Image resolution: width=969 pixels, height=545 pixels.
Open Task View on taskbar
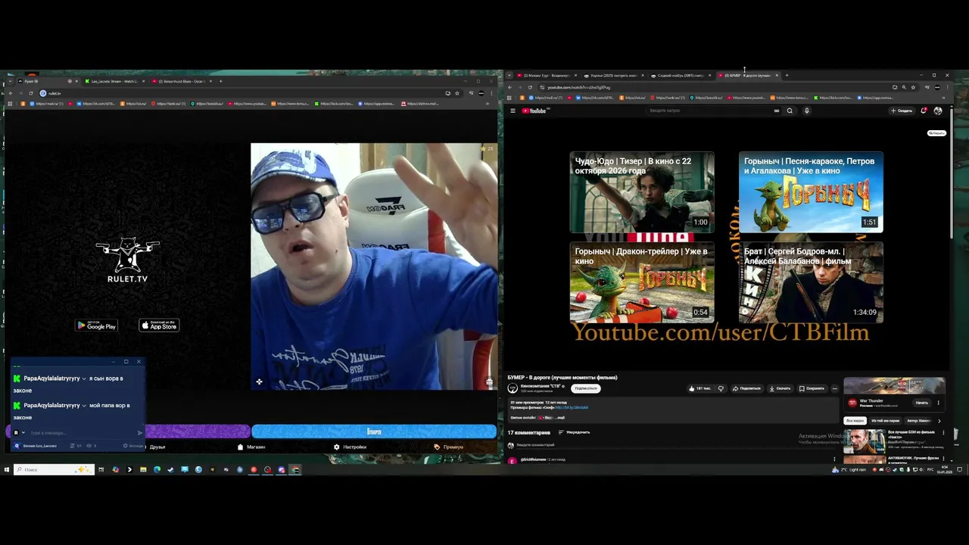(x=101, y=469)
